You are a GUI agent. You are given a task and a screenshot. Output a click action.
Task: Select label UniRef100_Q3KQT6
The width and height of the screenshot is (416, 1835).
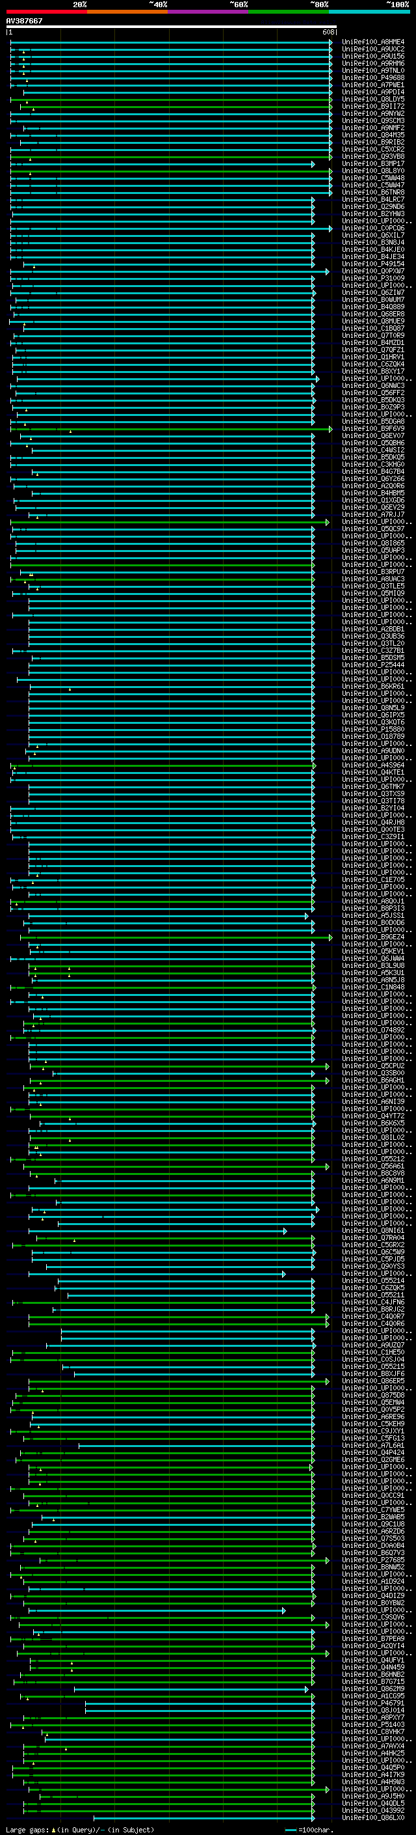tap(373, 723)
